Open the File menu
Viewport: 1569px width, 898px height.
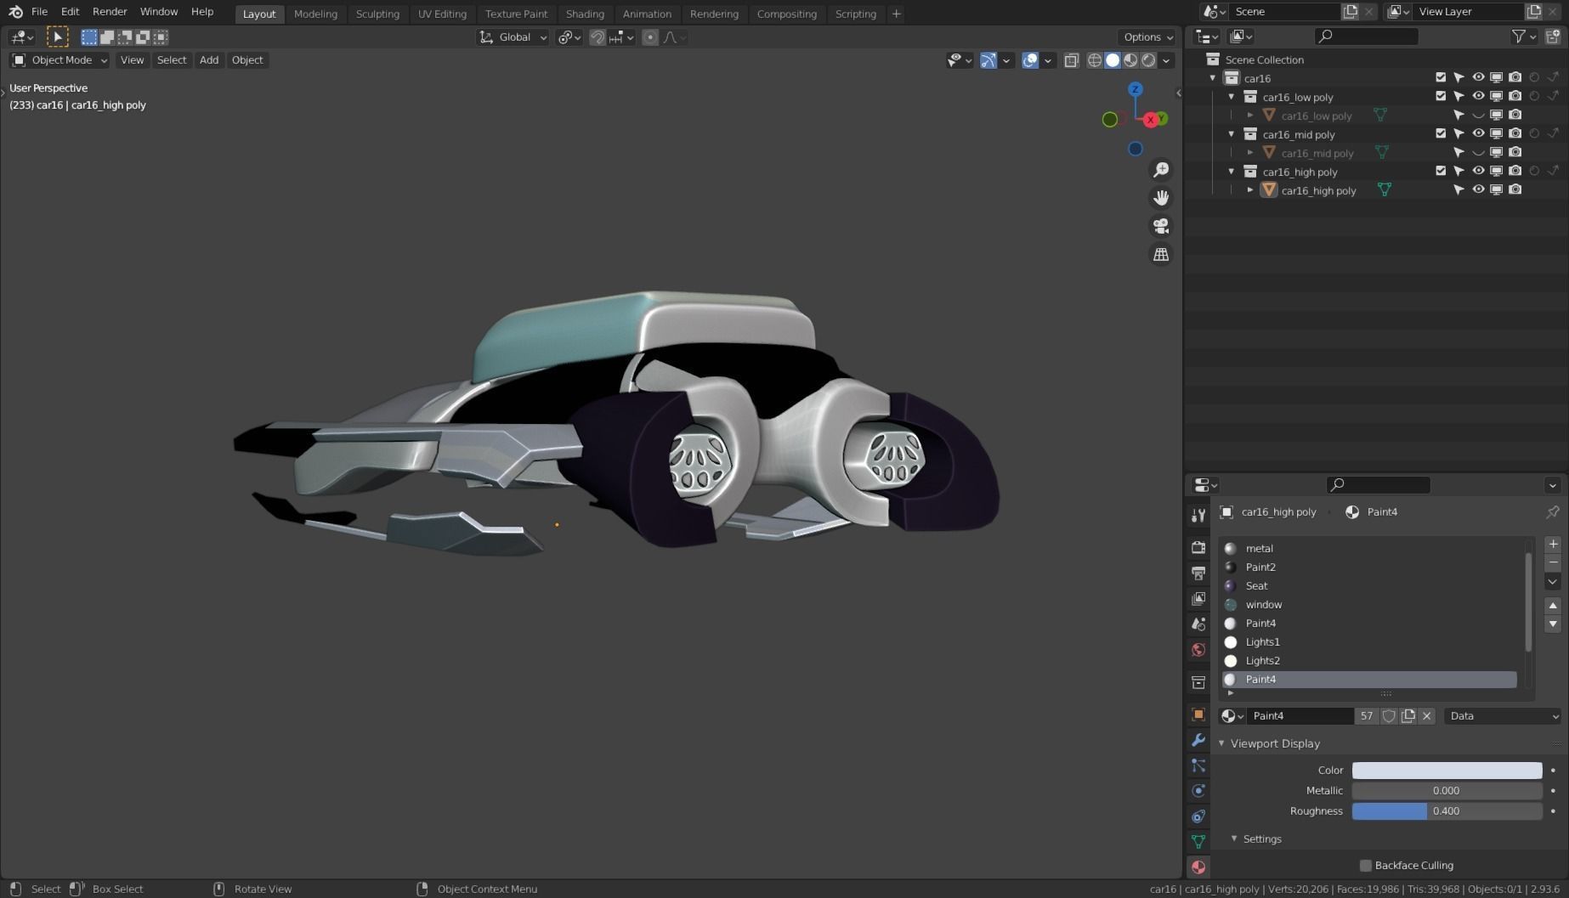pos(39,12)
